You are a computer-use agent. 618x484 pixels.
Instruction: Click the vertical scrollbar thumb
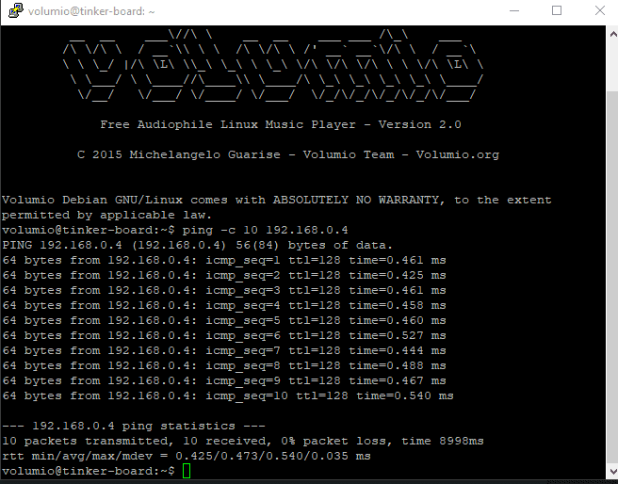[613, 277]
